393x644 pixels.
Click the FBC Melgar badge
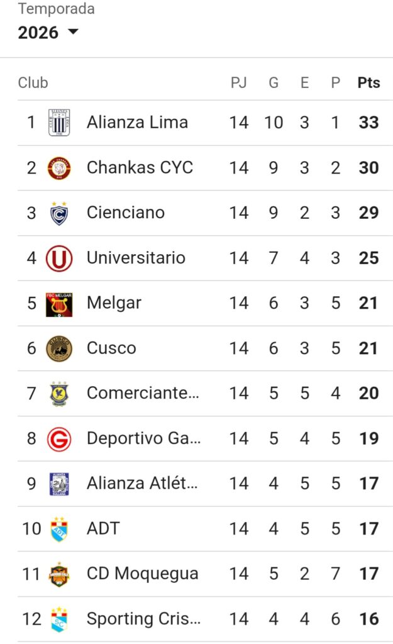[59, 304]
